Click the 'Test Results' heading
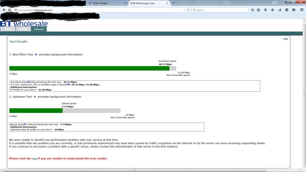306x172 pixels. tap(19, 42)
